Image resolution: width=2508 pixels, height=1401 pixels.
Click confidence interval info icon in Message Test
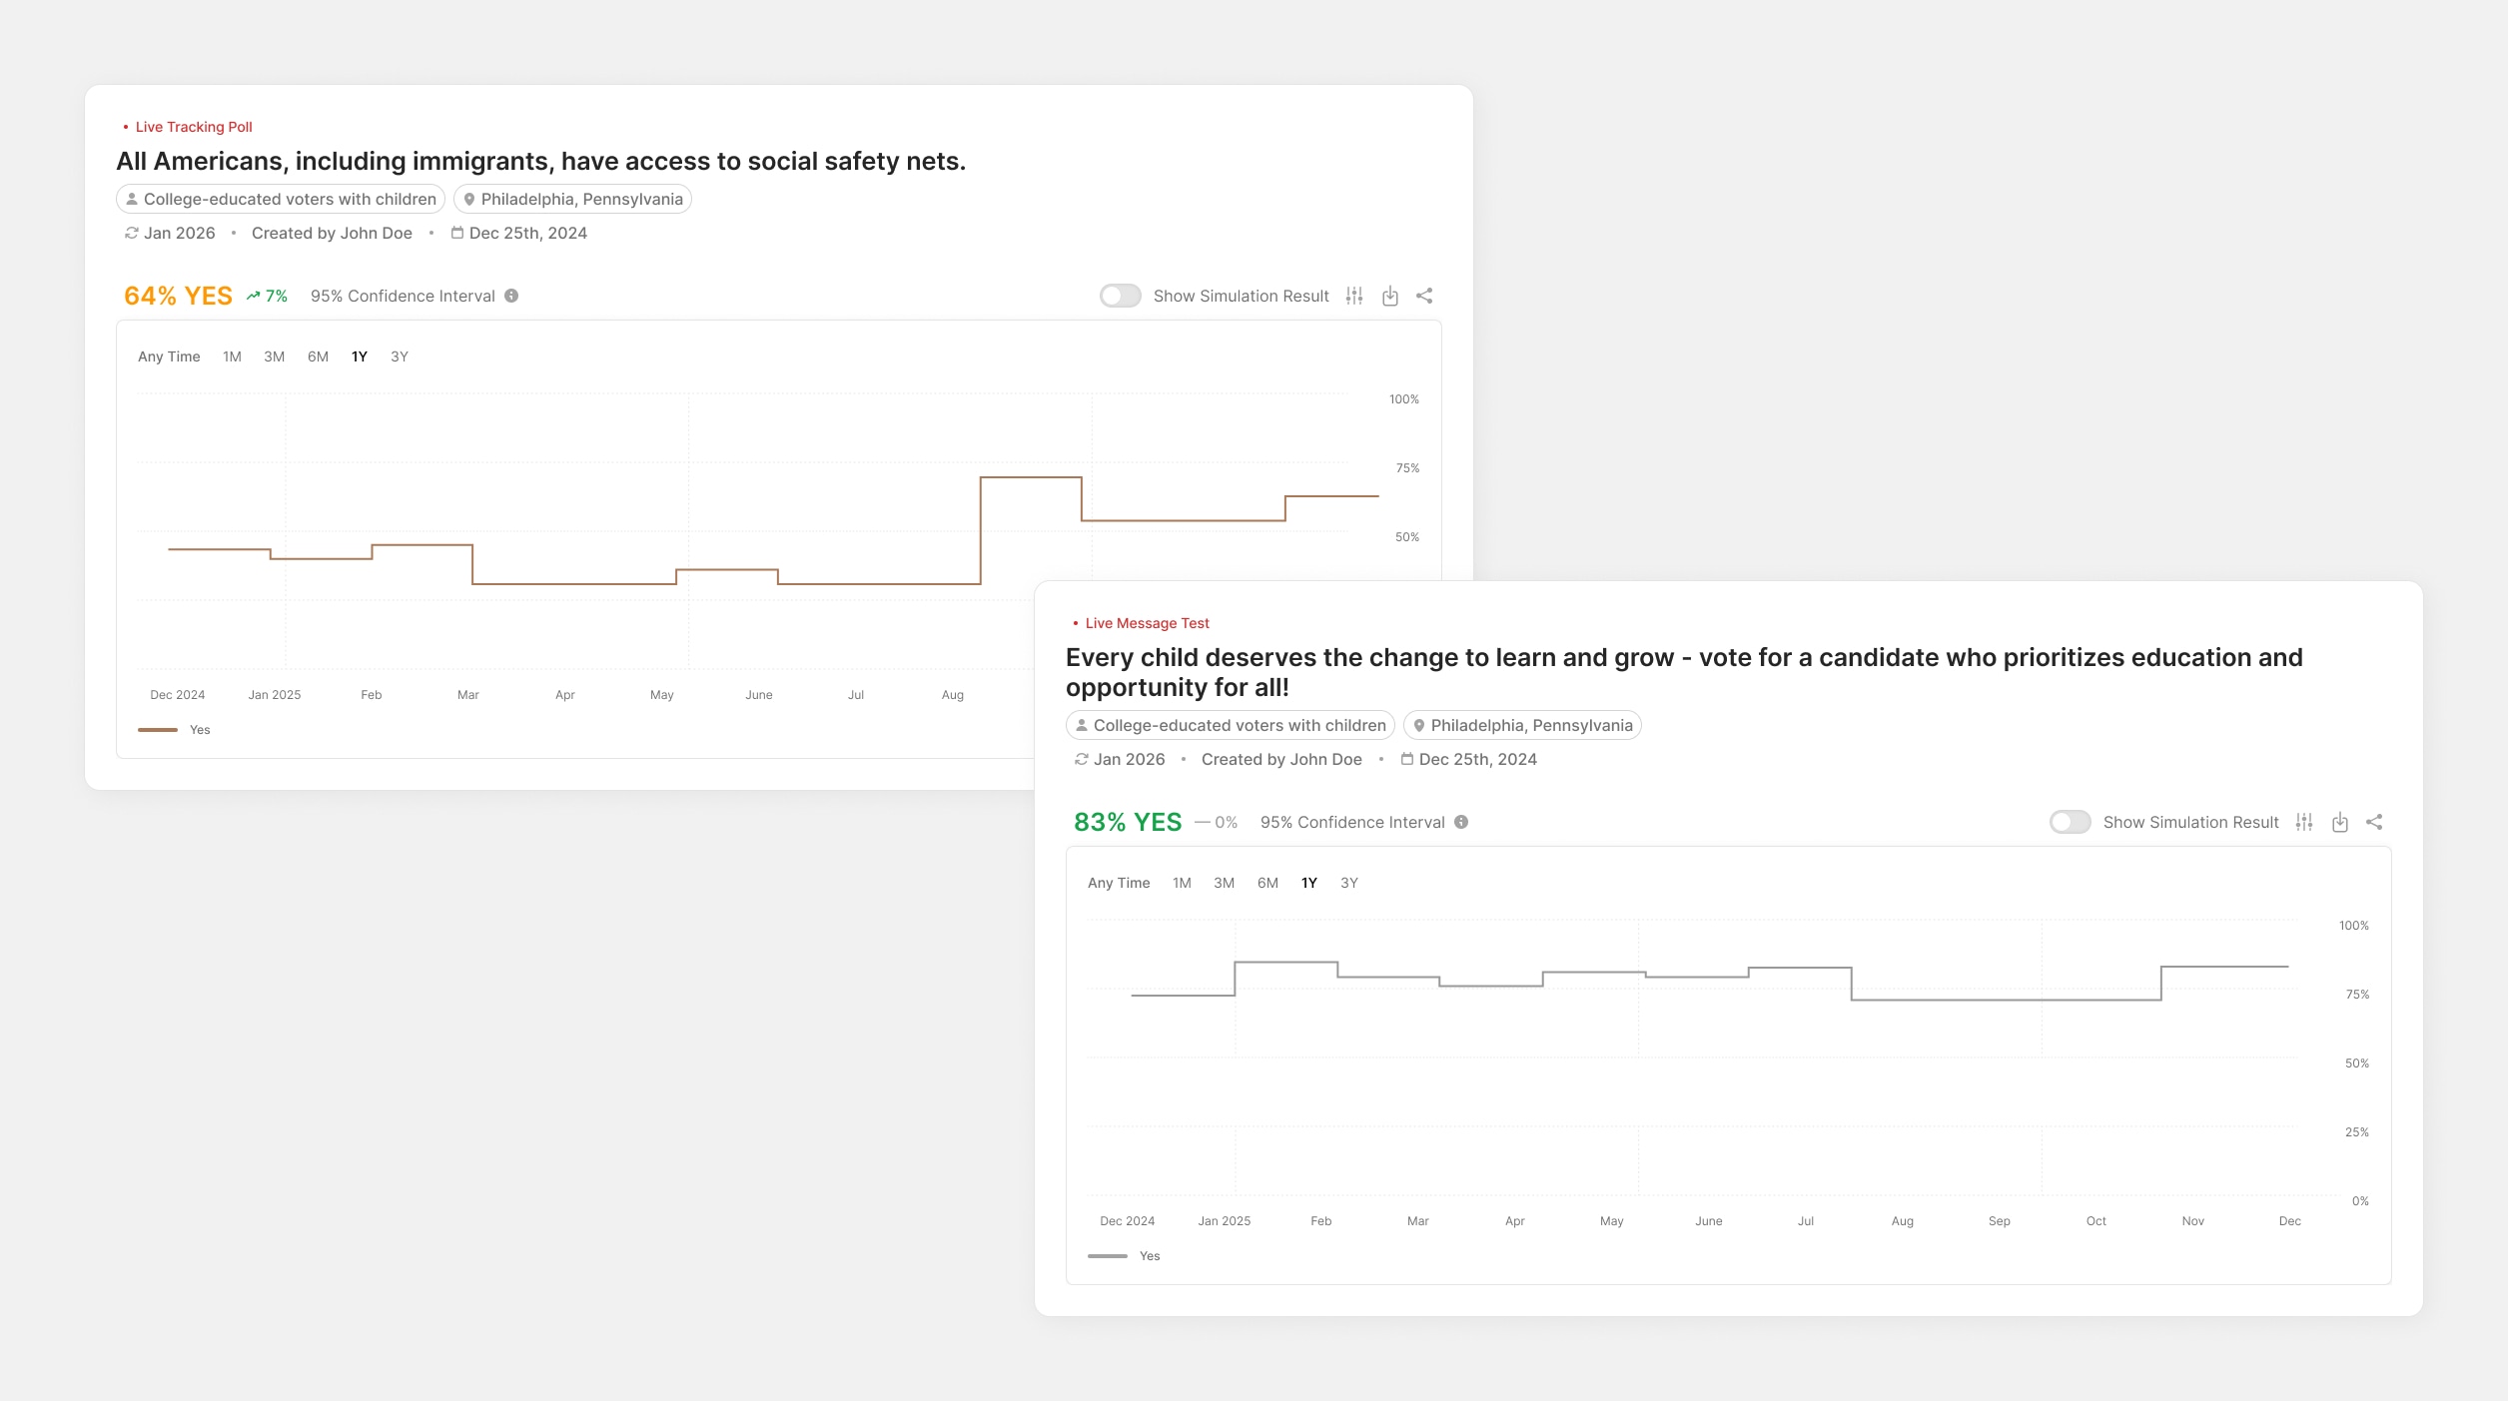[1461, 822]
